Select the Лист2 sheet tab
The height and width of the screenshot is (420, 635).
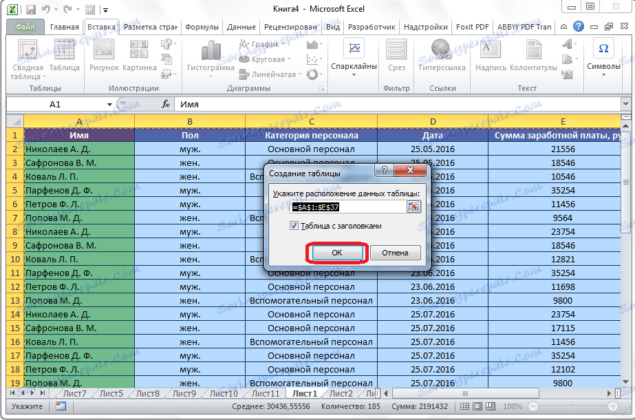pyautogui.click(x=341, y=393)
